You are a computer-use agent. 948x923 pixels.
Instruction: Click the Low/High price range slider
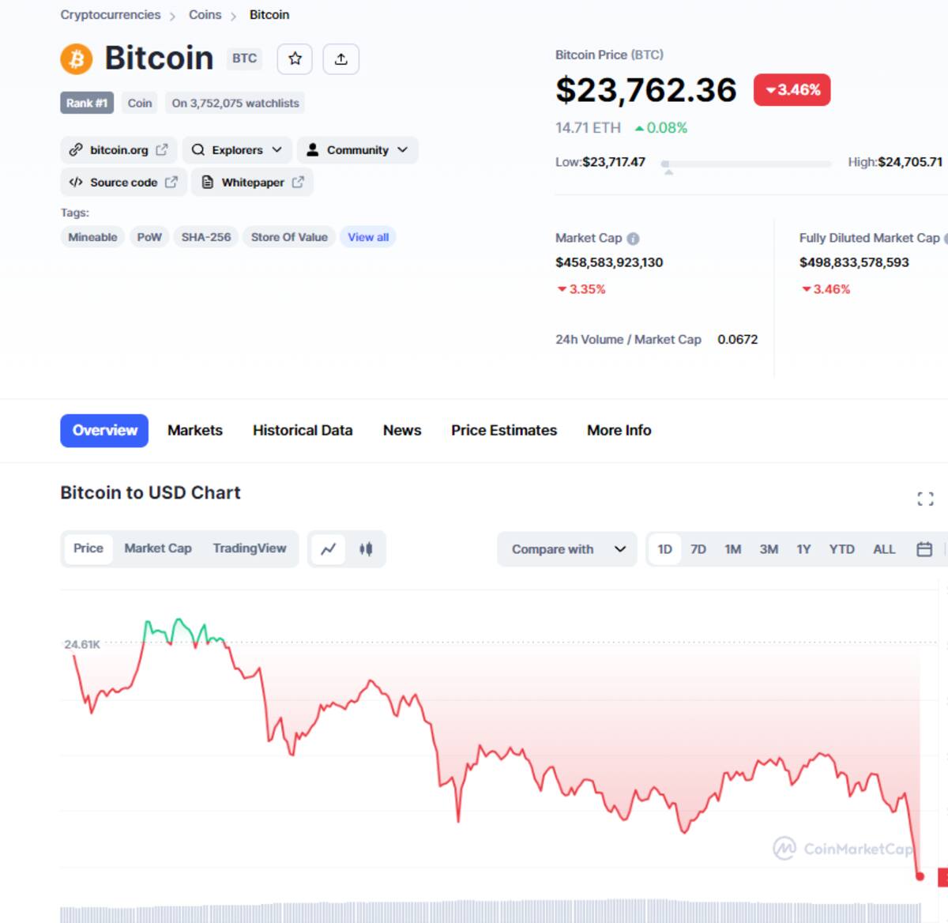[x=747, y=164]
